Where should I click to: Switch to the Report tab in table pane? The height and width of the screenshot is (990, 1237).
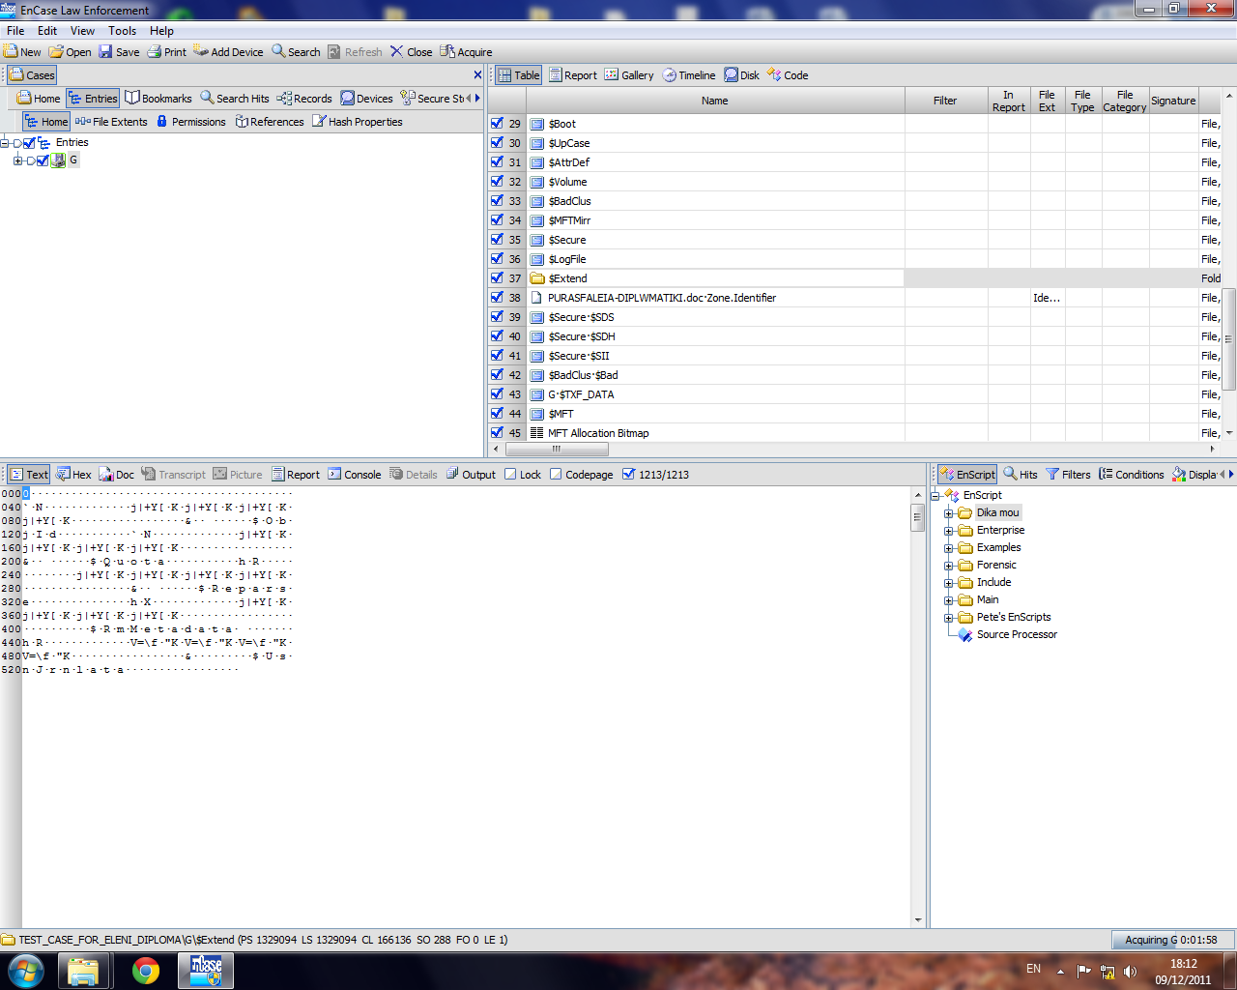click(573, 75)
